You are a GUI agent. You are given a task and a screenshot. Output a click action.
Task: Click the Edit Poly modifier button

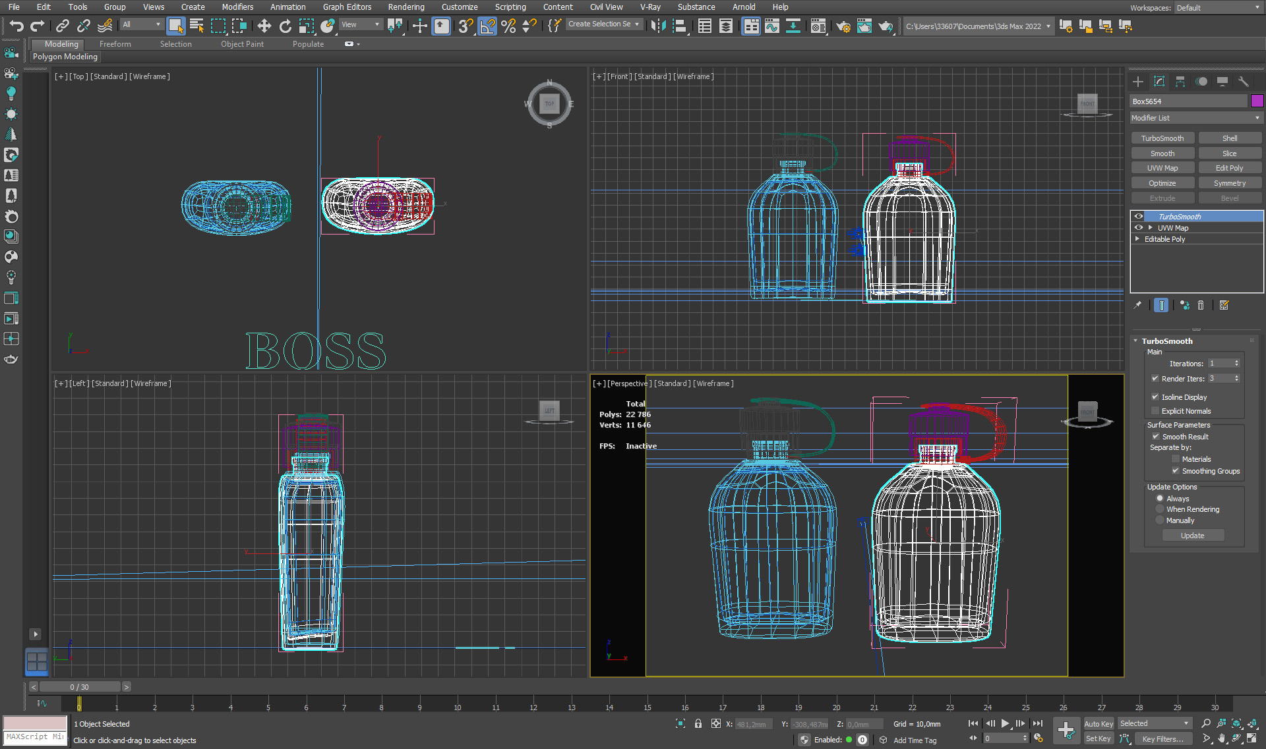pyautogui.click(x=1229, y=168)
